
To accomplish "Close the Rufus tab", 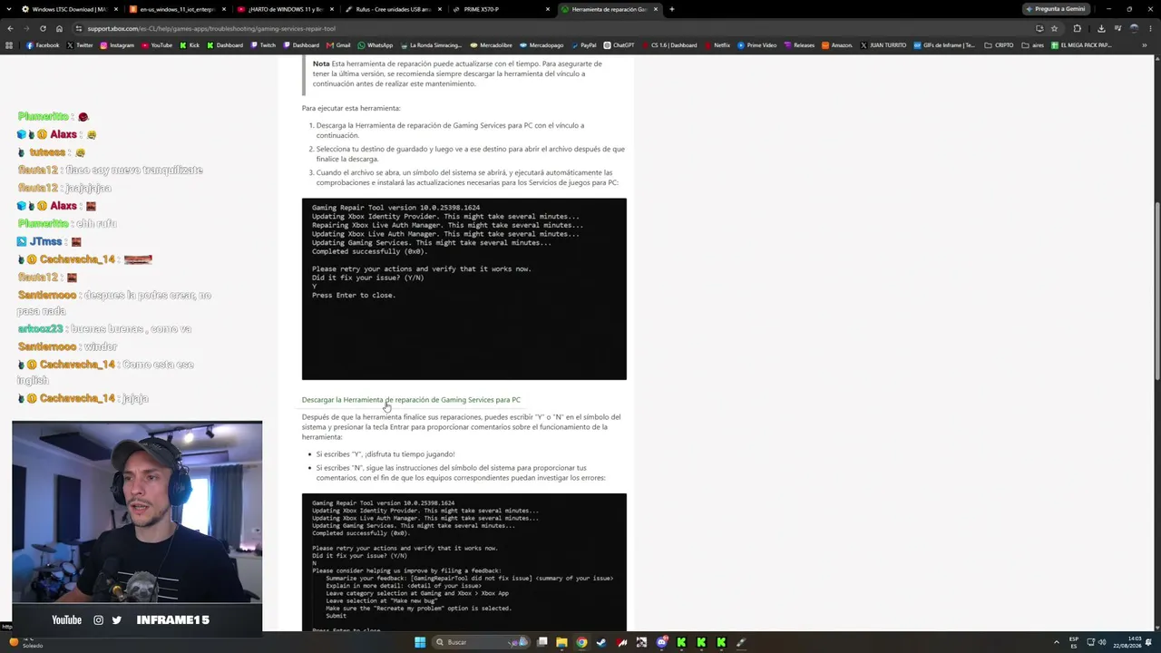I will 441,9.
